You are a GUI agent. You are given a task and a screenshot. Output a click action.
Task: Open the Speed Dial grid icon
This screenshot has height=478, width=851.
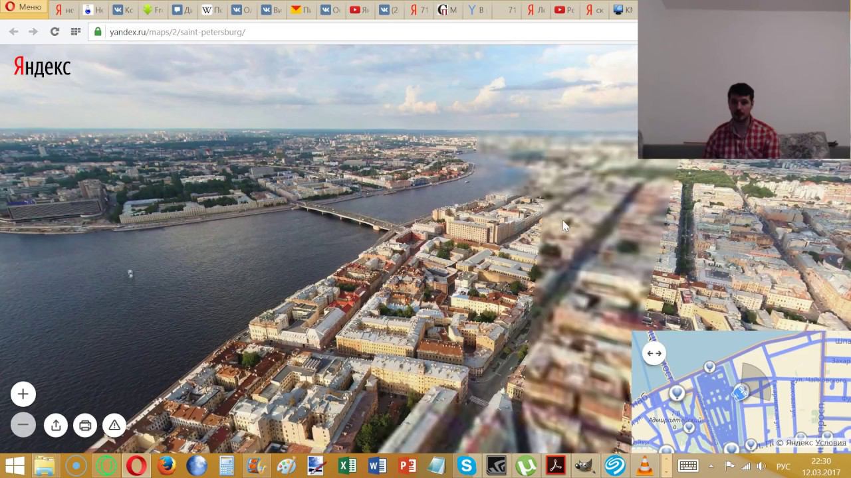click(75, 31)
